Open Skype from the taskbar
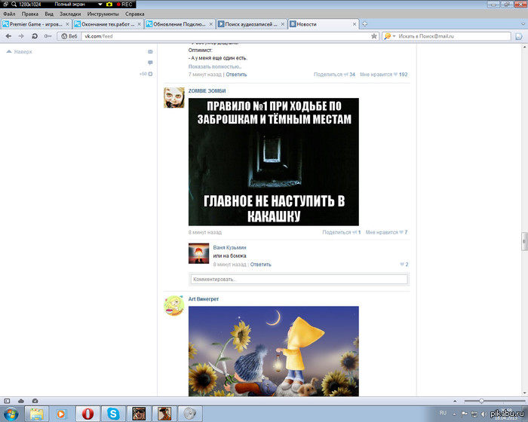The image size is (528, 422). coord(113,414)
